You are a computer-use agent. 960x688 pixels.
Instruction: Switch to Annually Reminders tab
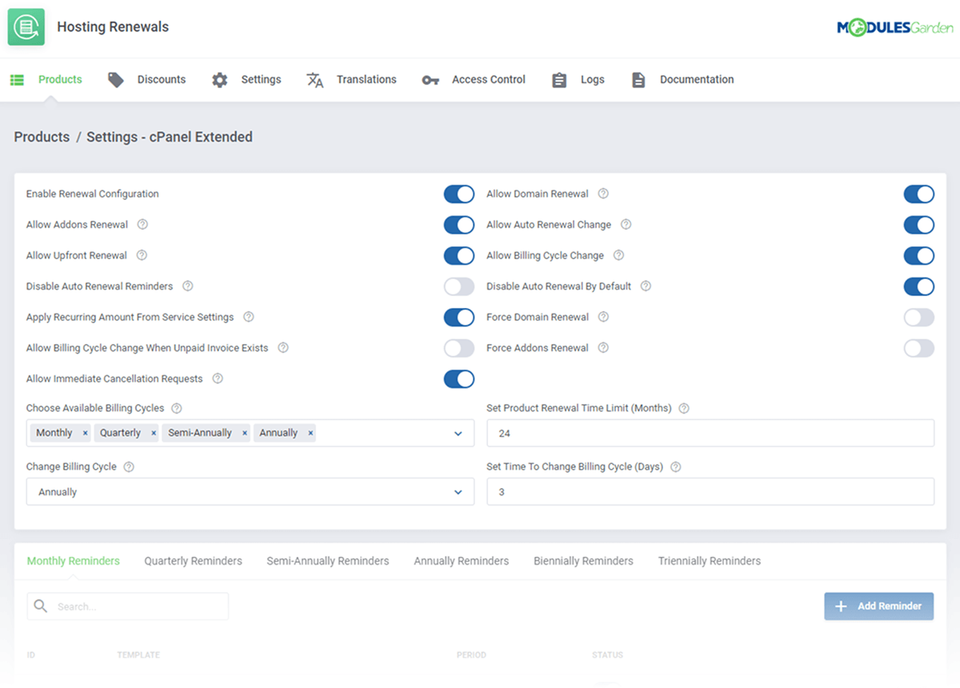(462, 561)
